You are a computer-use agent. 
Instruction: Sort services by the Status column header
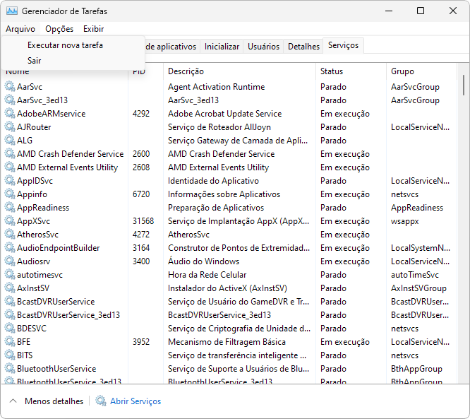click(x=332, y=71)
